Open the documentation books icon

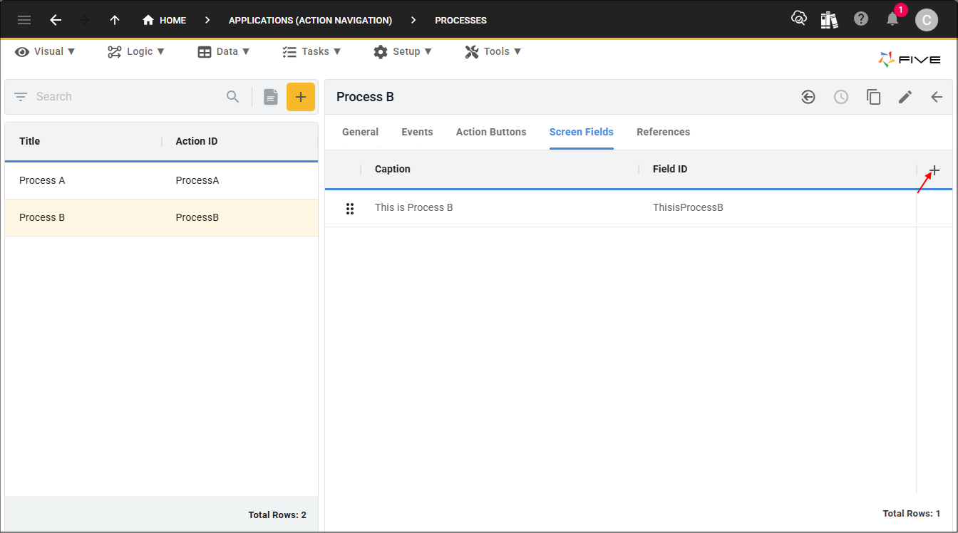[x=829, y=19]
